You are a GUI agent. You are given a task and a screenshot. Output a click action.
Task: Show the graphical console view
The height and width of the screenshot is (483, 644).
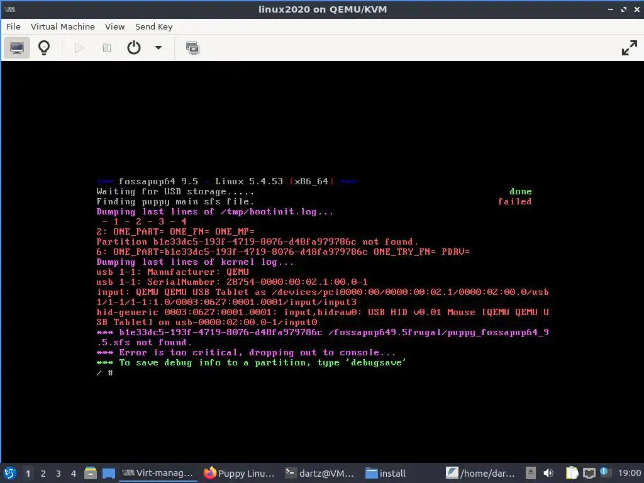pos(17,48)
